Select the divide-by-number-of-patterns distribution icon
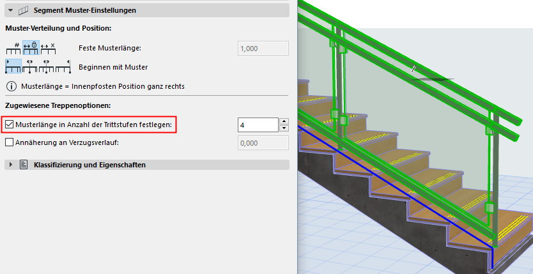The image size is (533, 274). tap(13, 48)
